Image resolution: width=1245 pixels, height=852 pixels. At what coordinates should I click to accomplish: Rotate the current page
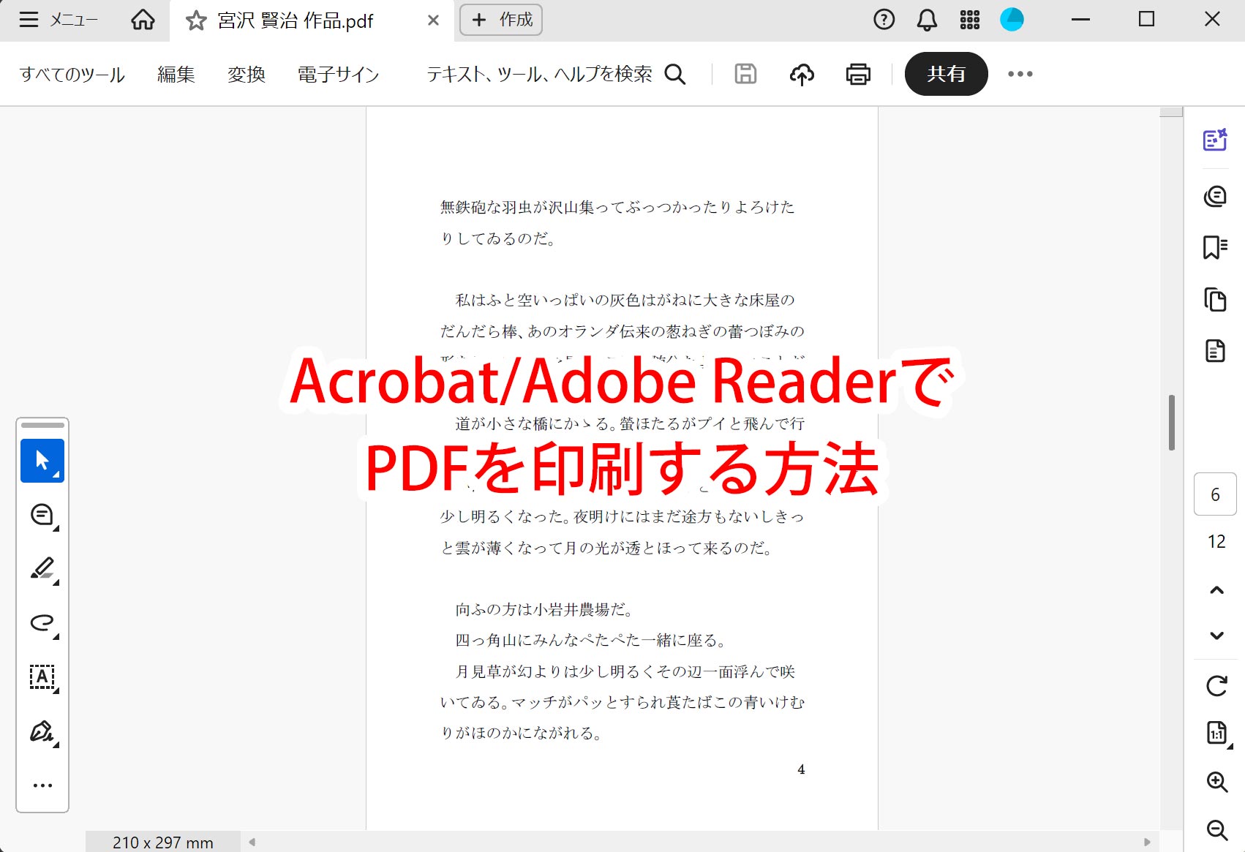(x=1215, y=686)
